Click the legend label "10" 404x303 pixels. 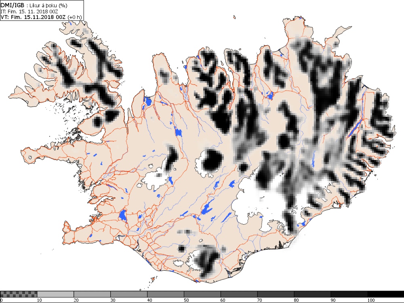point(40,300)
